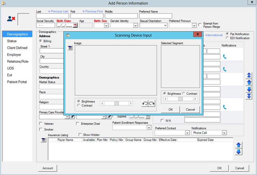Move item to top with double up arrow
Screen dimensions: 257x175
[249, 75]
